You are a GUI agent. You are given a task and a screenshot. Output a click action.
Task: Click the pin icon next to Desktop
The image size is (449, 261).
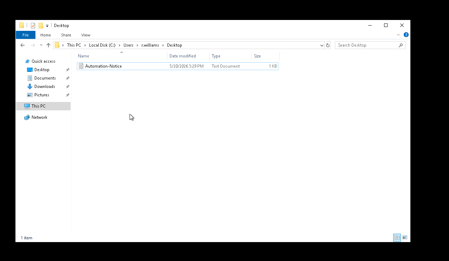[x=67, y=70]
